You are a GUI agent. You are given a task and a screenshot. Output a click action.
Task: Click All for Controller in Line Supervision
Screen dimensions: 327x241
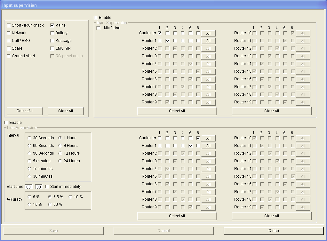click(208, 138)
